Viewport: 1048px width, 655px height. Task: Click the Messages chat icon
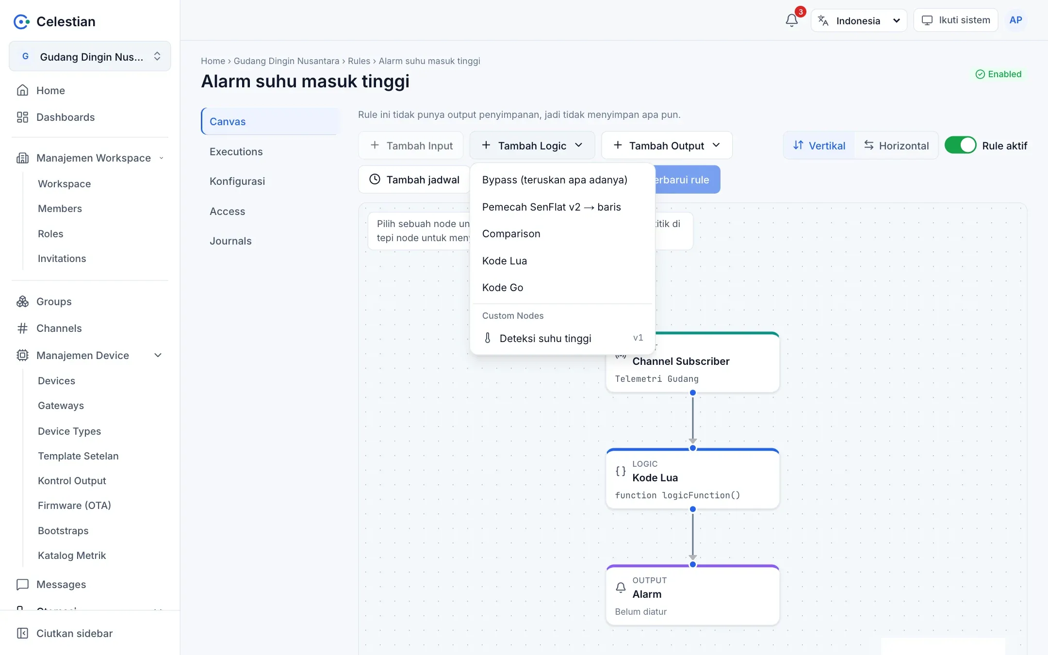point(22,584)
